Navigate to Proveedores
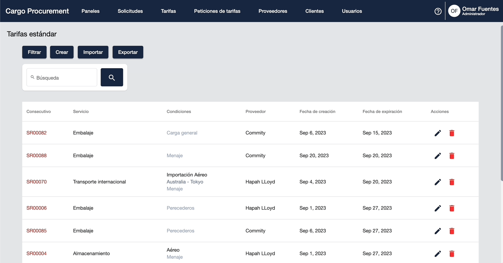This screenshot has width=503, height=263. tap(273, 11)
